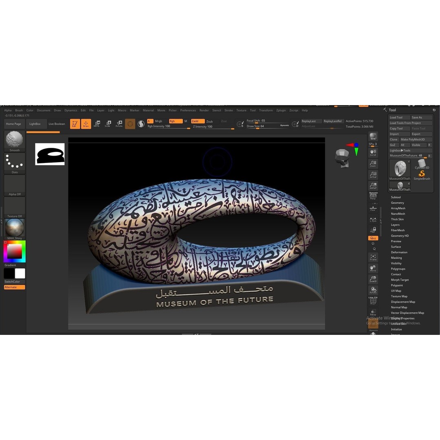Viewport: 440px width, 440px height.
Task: Expand the Polypaint subpalette
Action: tap(397, 285)
